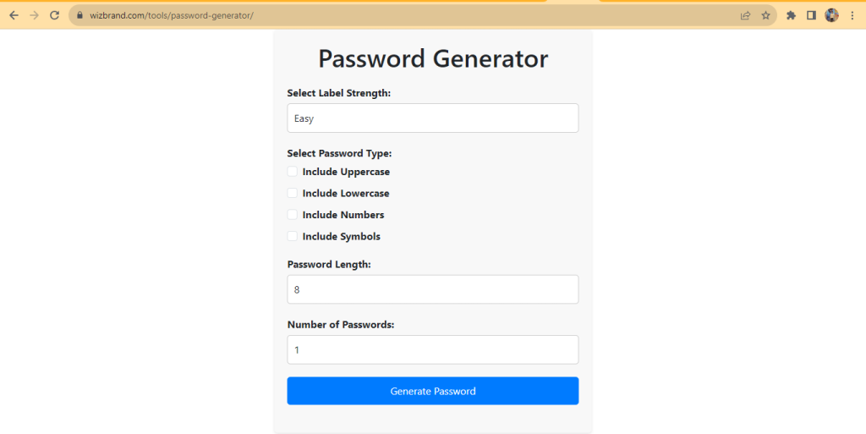Check the Include Numbers option

click(293, 215)
